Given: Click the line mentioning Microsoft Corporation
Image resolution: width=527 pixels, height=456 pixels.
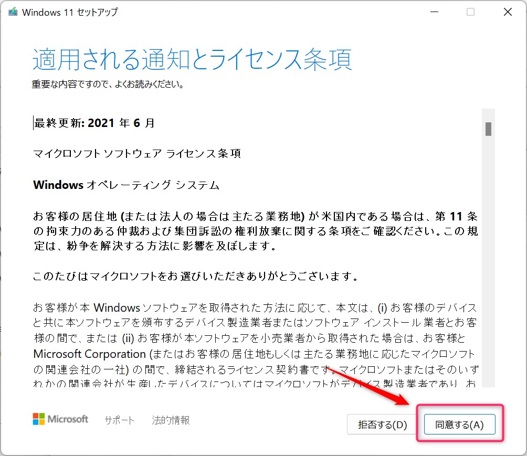Looking at the screenshot, I should pos(254,354).
